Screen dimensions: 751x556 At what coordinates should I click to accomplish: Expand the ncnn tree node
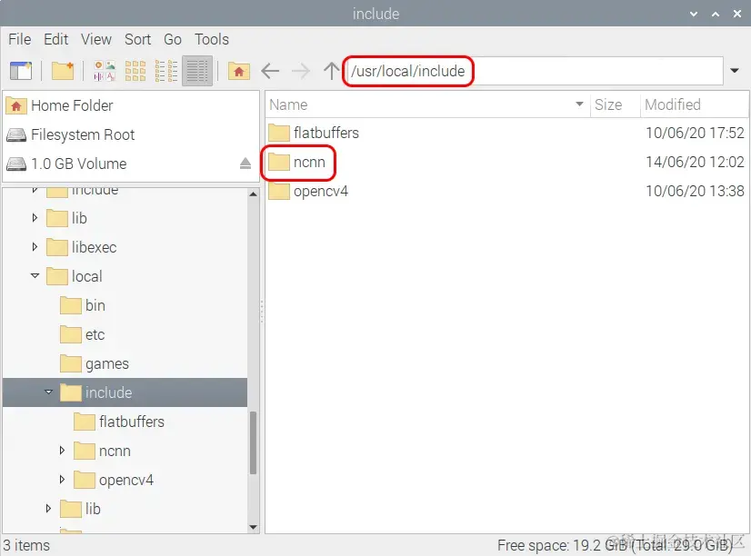point(62,451)
